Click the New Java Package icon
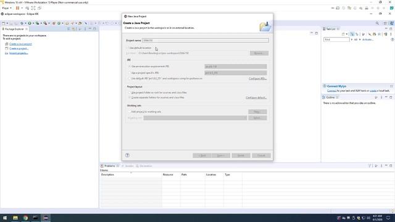 click(54, 23)
